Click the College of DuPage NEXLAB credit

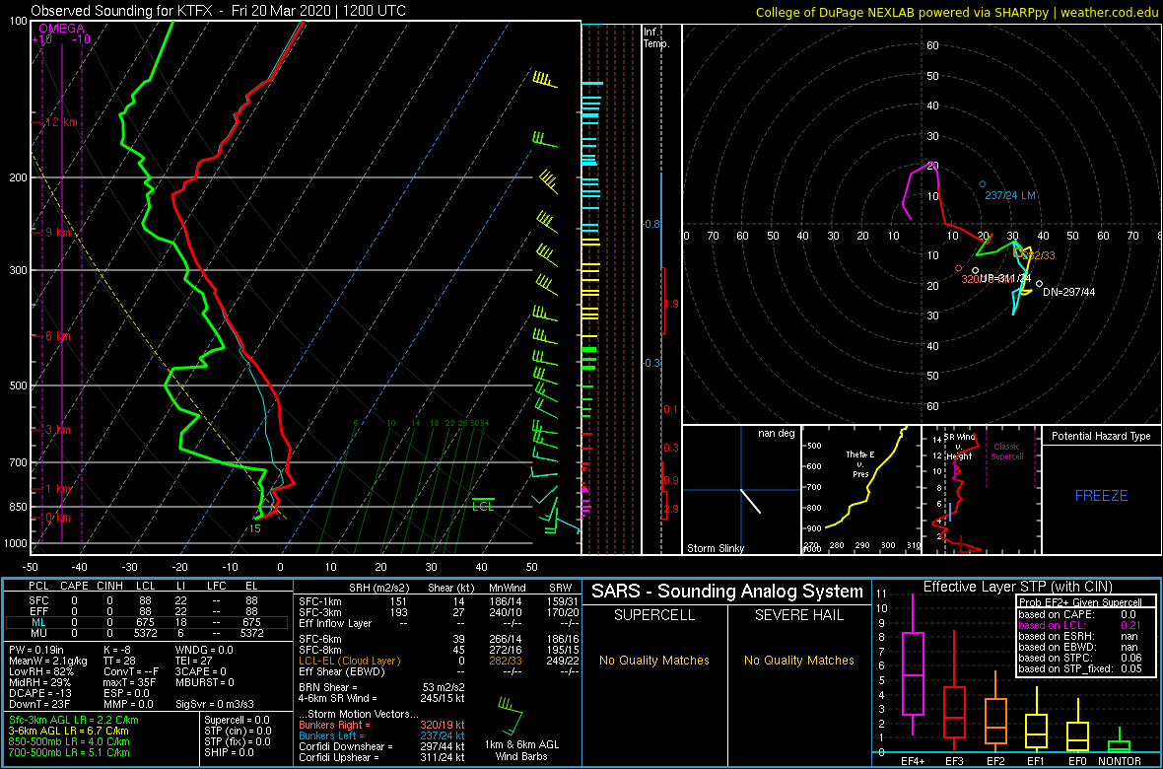(956, 11)
